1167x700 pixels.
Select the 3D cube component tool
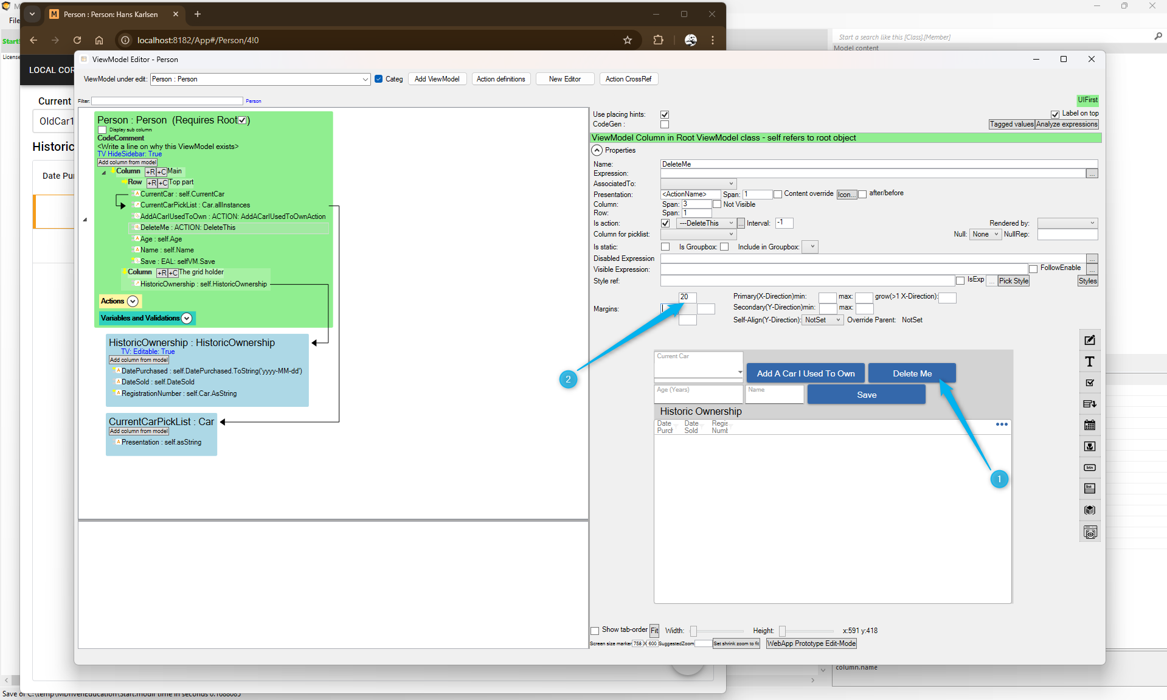coord(1090,510)
